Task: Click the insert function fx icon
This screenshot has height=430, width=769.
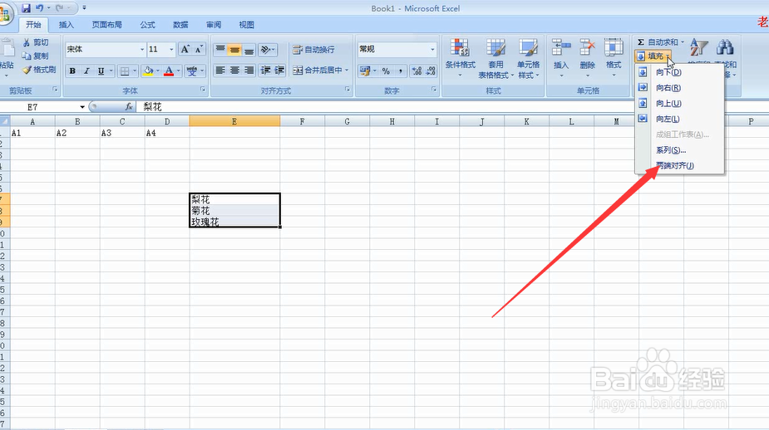Action: coord(129,107)
